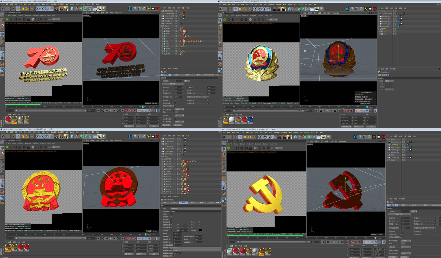Select OctaneSky in hammer-sickle object manager
This screenshot has width=441, height=258.
coord(395,145)
